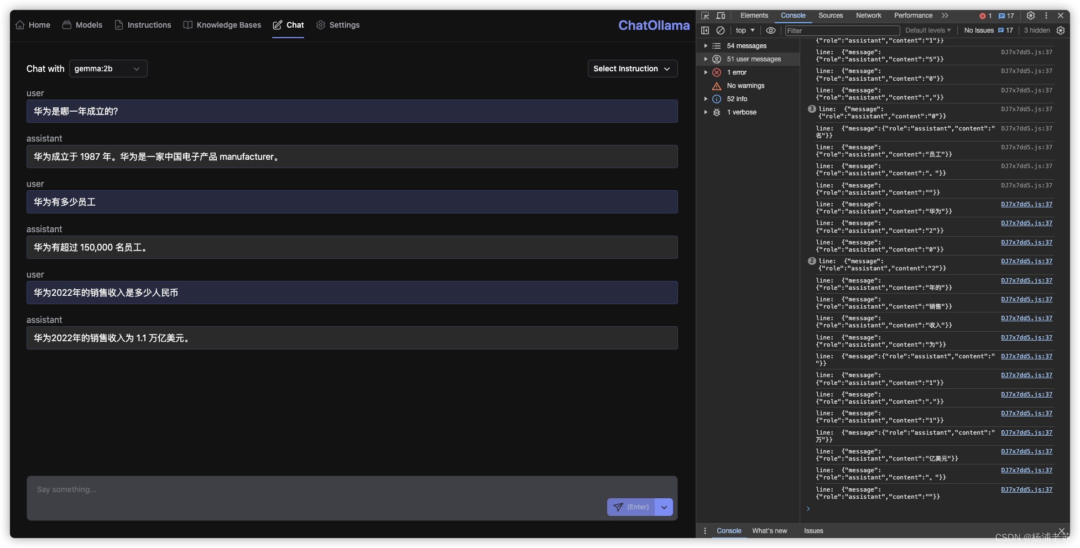Click the error circle icon in the sidebar
Image resolution: width=1080 pixels, height=548 pixels.
click(717, 72)
